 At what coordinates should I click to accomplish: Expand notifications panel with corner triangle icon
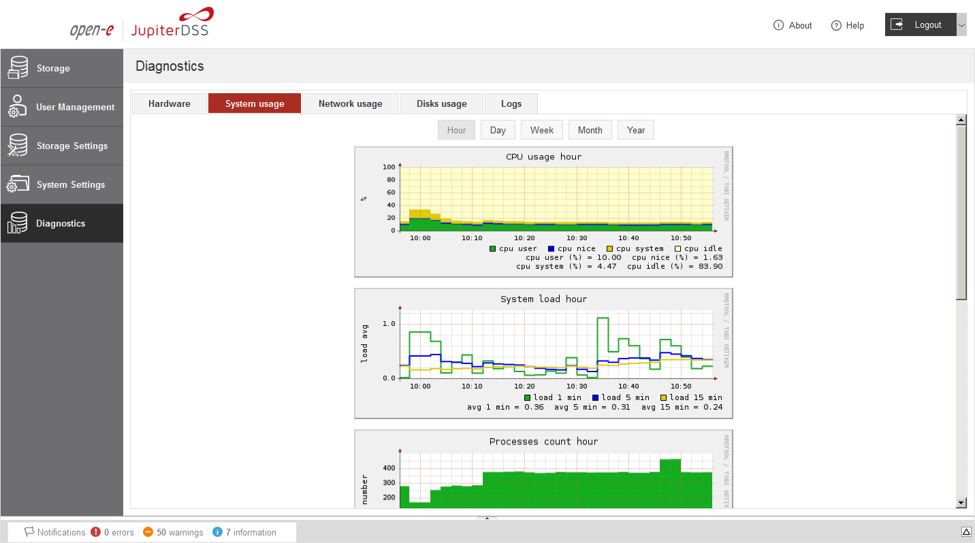tap(965, 531)
